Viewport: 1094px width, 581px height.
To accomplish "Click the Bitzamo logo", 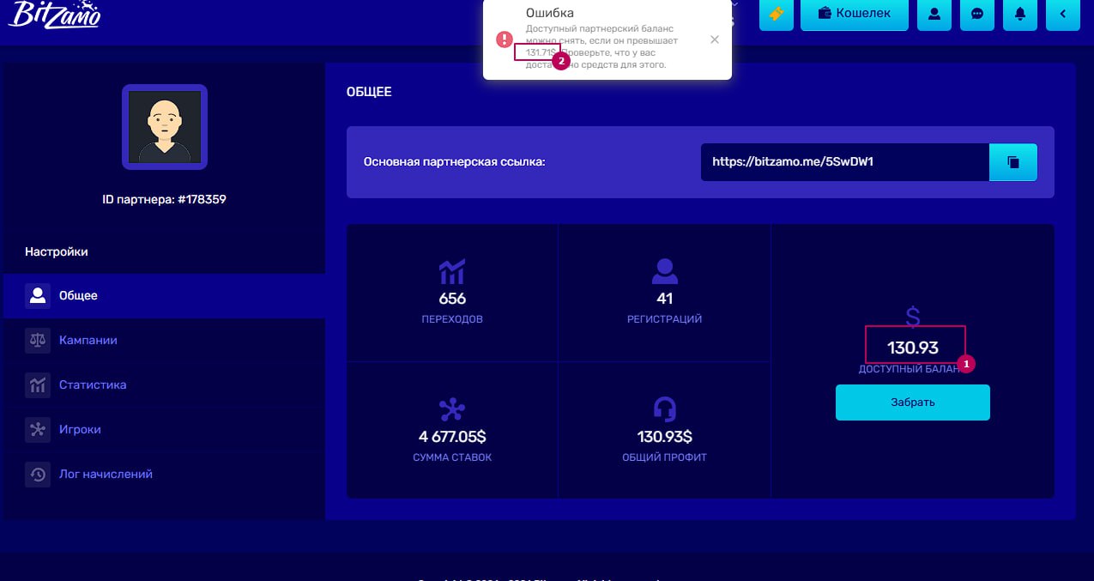I will click(54, 15).
